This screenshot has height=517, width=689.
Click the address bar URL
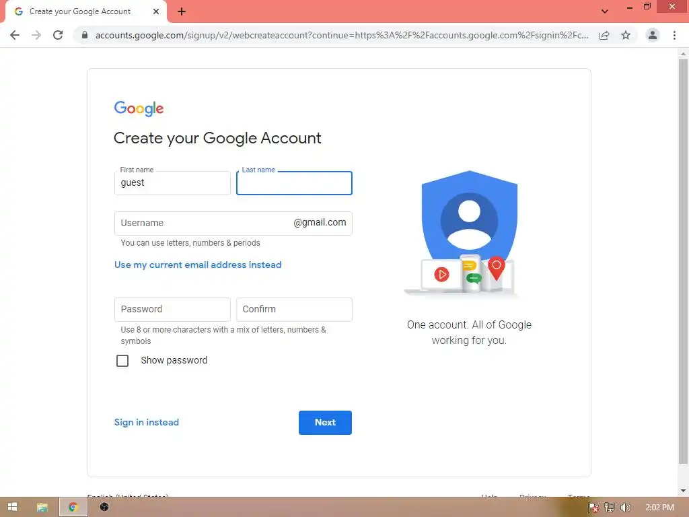(341, 35)
